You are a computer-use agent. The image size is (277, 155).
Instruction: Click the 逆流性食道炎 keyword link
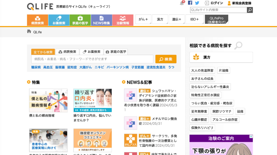click(156, 67)
